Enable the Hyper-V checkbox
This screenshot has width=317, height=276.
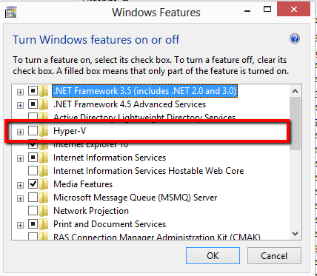33,131
